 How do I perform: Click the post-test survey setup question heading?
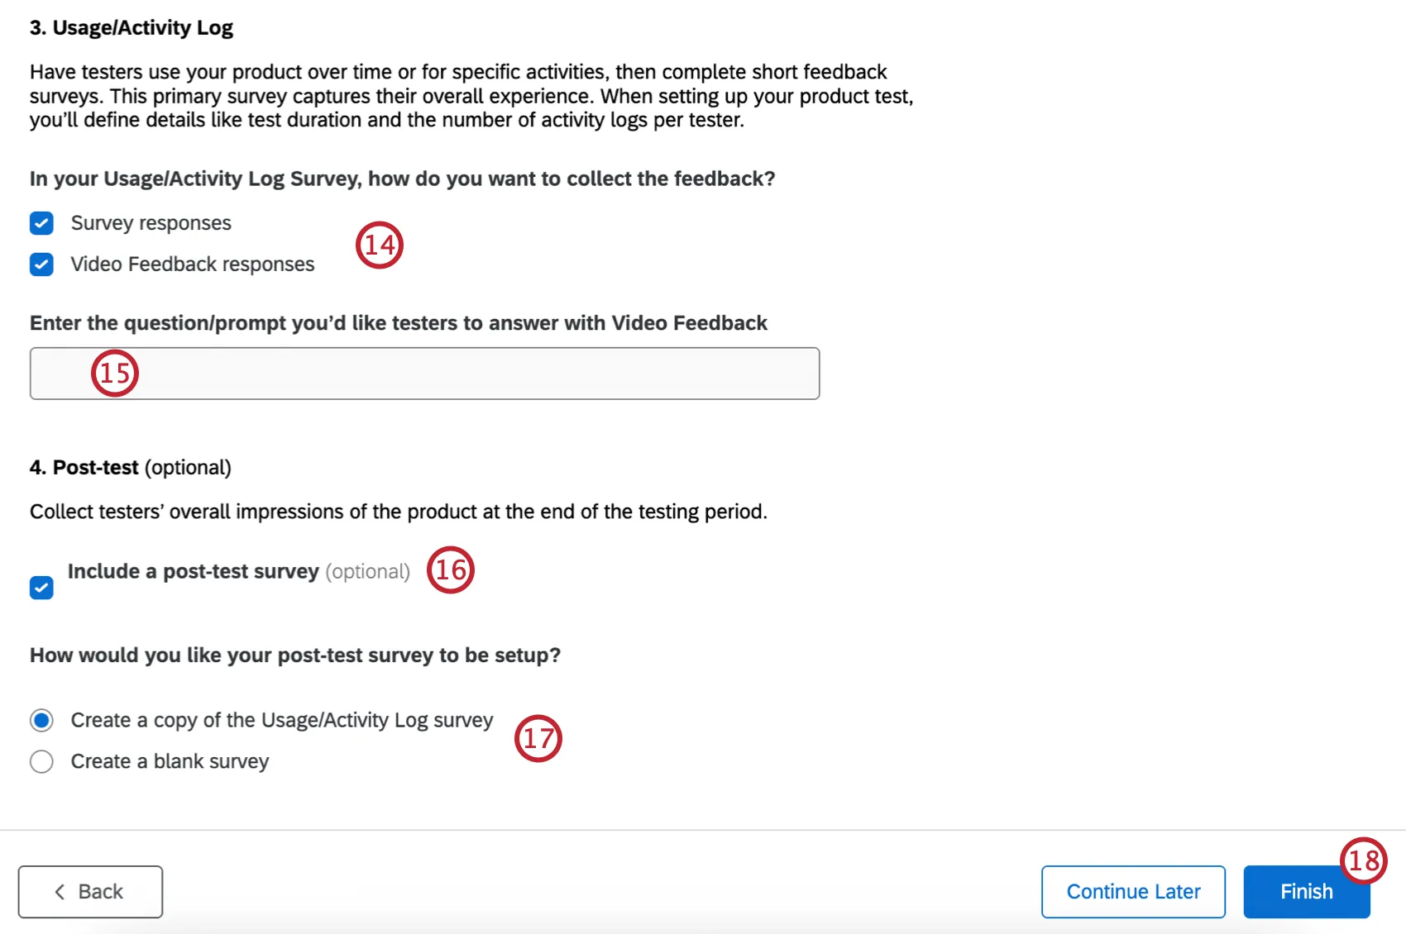point(295,655)
